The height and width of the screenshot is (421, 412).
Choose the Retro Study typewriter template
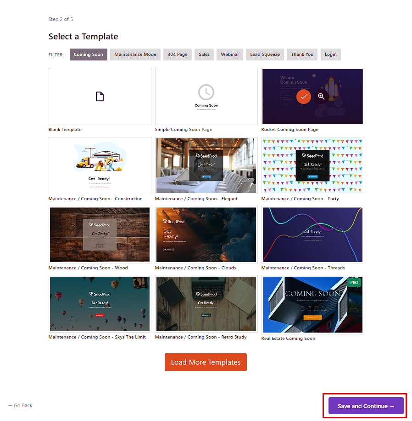[206, 304]
